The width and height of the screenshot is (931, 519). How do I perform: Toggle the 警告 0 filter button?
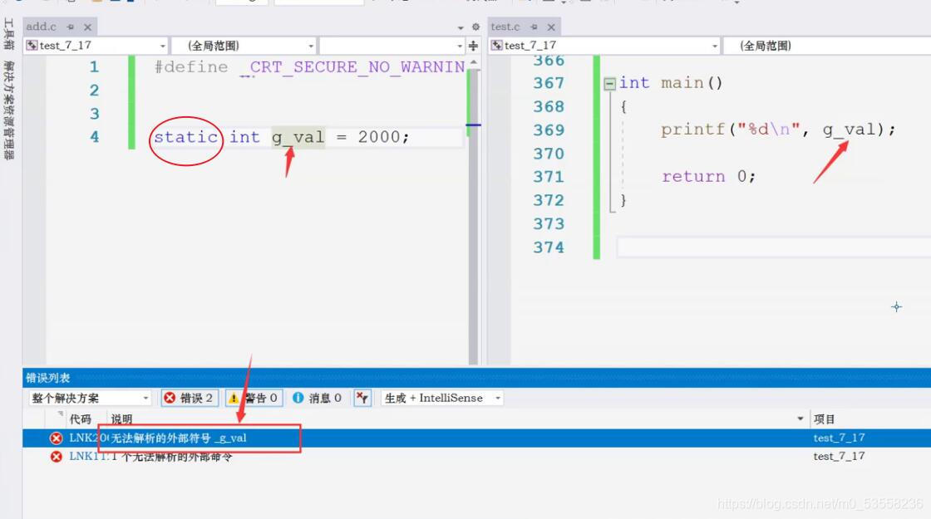[x=254, y=398]
